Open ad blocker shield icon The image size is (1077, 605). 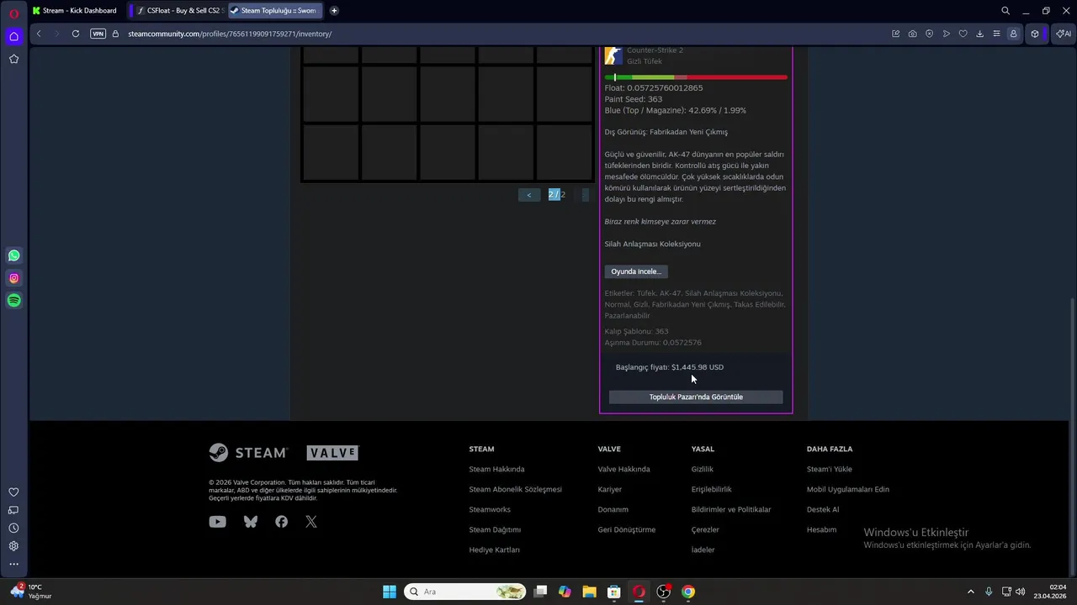pos(929,34)
